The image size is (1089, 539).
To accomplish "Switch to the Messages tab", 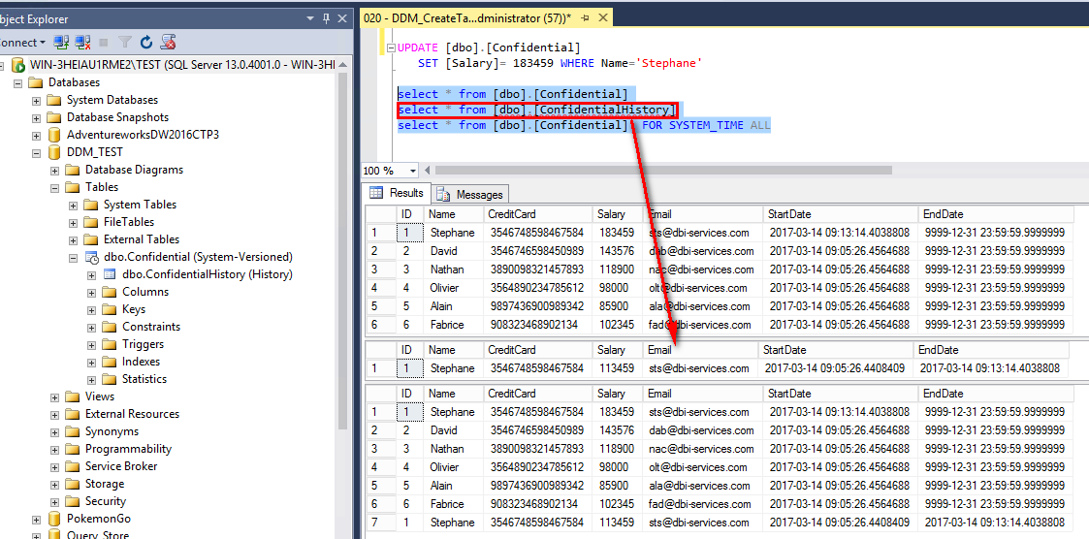I will (x=472, y=195).
